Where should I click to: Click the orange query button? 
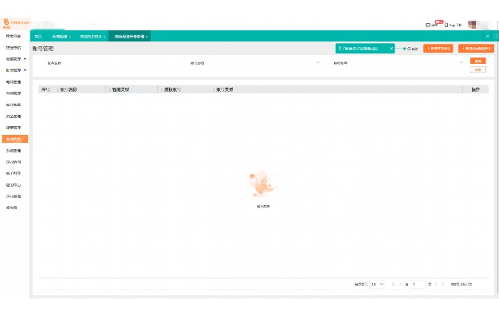[478, 61]
